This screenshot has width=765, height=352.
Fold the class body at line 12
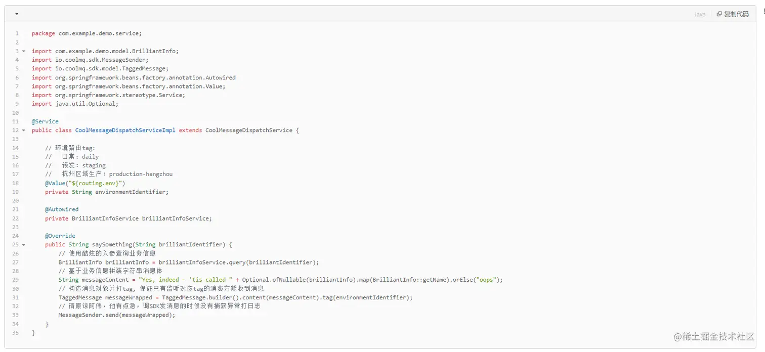[23, 130]
